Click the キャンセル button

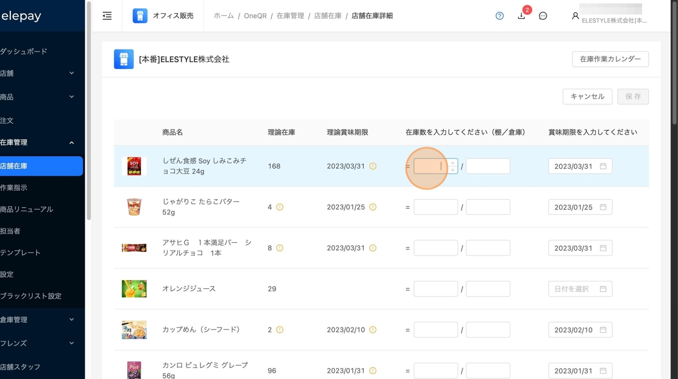tap(587, 97)
